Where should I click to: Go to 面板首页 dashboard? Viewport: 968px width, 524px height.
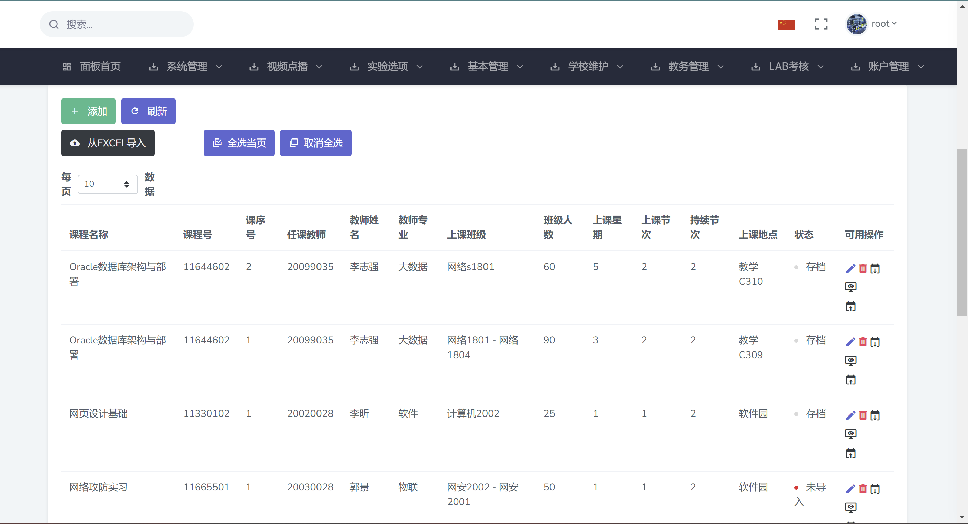click(91, 67)
